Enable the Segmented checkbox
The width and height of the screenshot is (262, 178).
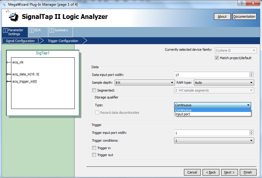click(94, 90)
